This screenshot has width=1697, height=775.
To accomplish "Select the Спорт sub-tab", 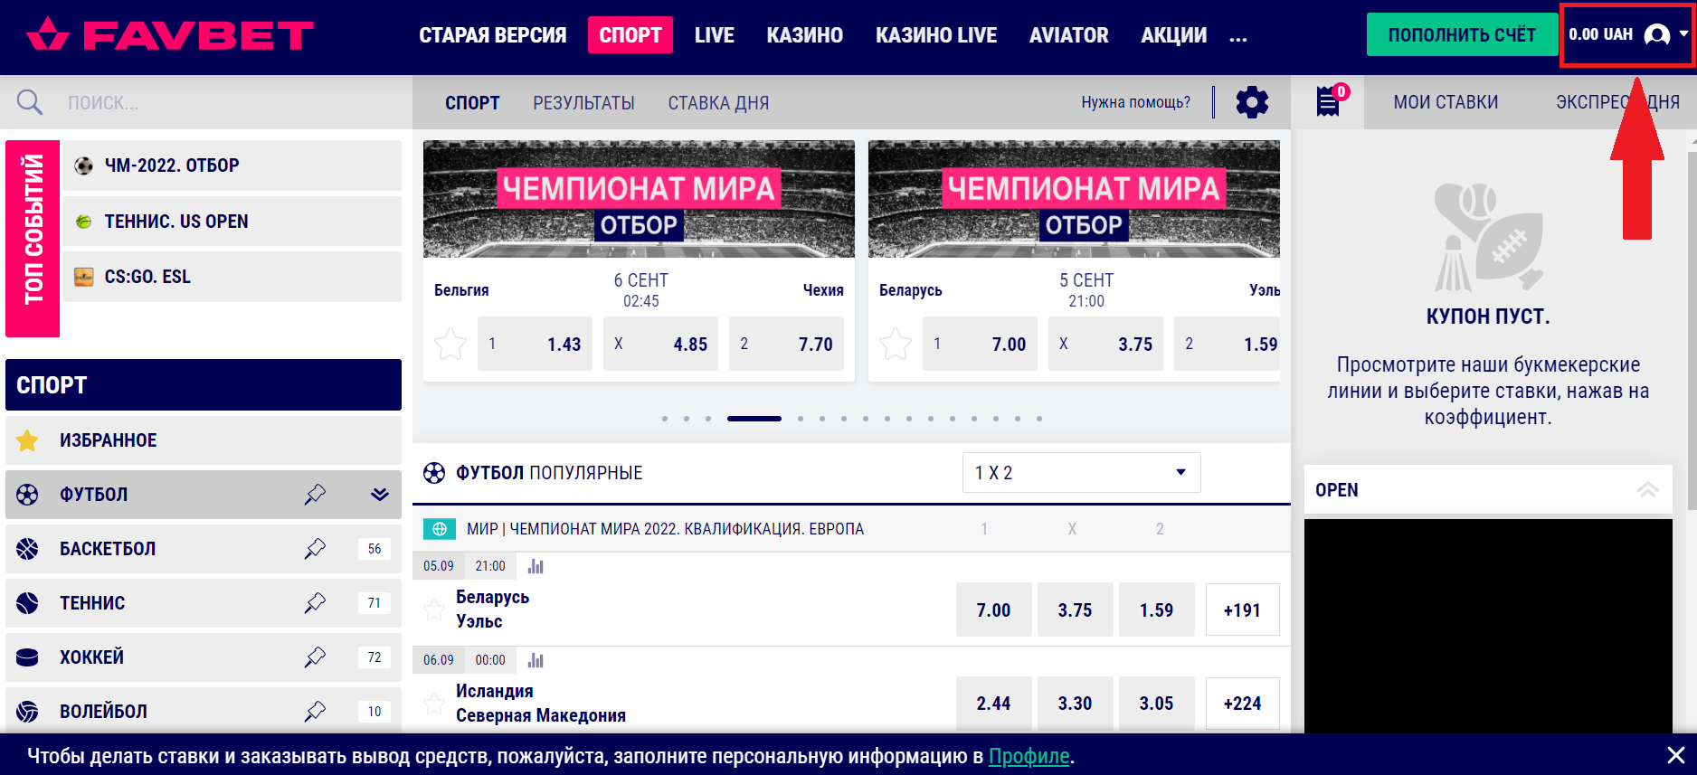I will tap(472, 103).
